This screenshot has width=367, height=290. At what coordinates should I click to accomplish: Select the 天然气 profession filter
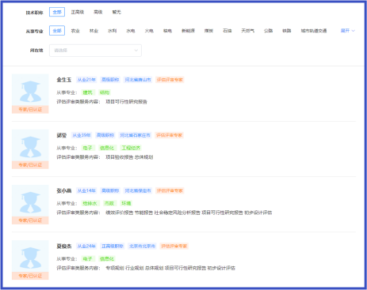pyautogui.click(x=247, y=31)
